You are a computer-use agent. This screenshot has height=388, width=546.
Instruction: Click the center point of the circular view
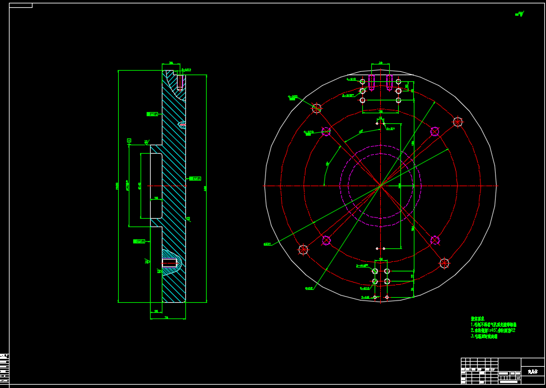(x=380, y=186)
